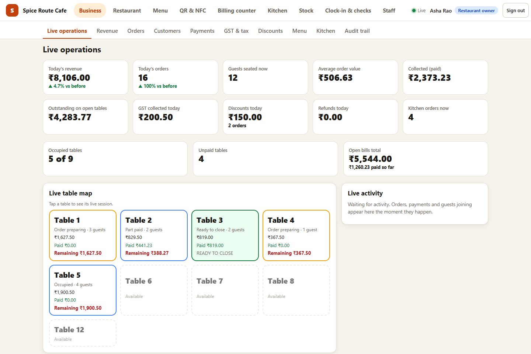Click the Refunds today value ₹0.00
Screen dimensions: 531x354
click(330, 117)
